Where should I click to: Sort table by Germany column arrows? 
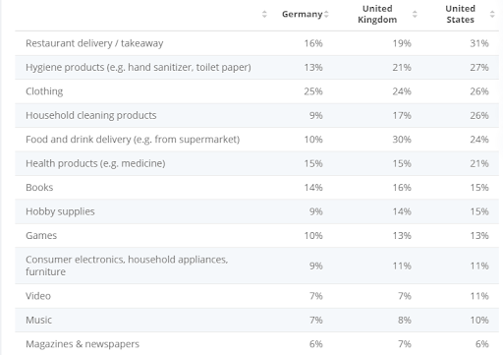click(x=326, y=14)
